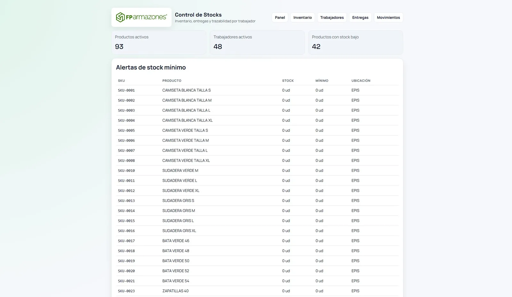This screenshot has width=512, height=297.
Task: Select the Productos con stock bajo card
Action: click(x=356, y=43)
